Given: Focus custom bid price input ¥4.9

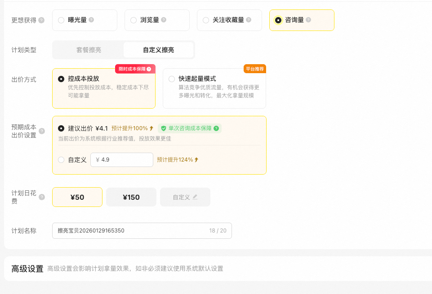Looking at the screenshot, I should (x=122, y=160).
